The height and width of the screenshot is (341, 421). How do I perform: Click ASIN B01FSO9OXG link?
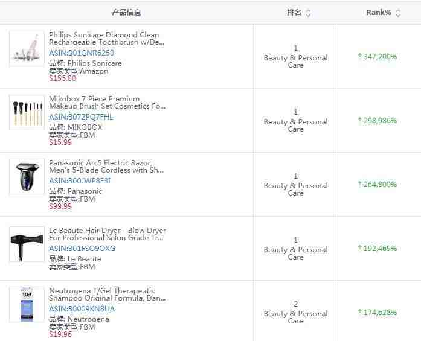click(x=82, y=249)
